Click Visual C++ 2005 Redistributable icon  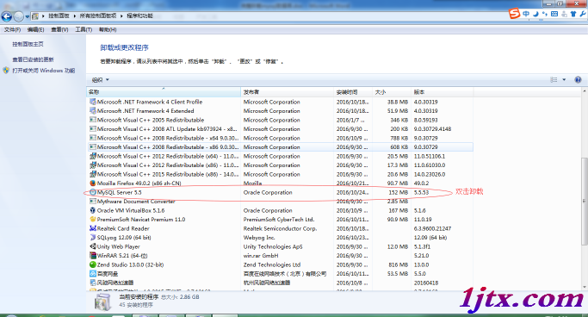(93, 120)
